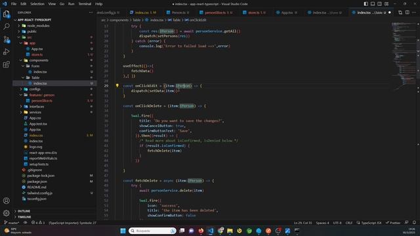Toggle the Primary Side Bar layout button
Viewport: 420px width, 236px height.
(x=366, y=4)
